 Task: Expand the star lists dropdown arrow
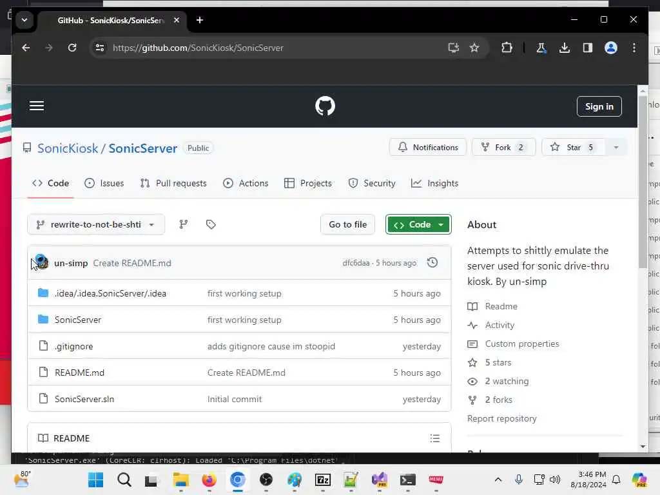pos(616,148)
